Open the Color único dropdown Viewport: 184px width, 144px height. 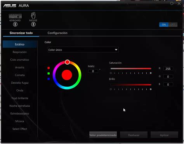[83, 50]
